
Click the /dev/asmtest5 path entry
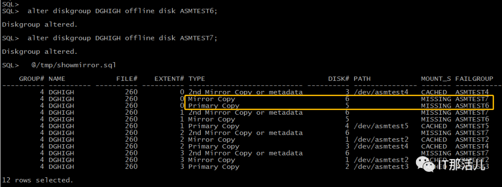[381, 126]
